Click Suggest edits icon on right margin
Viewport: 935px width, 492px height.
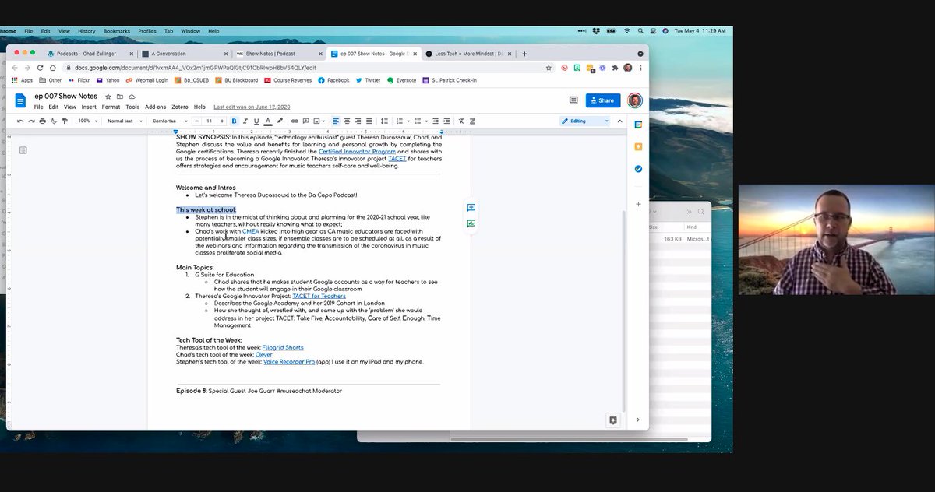(x=471, y=223)
